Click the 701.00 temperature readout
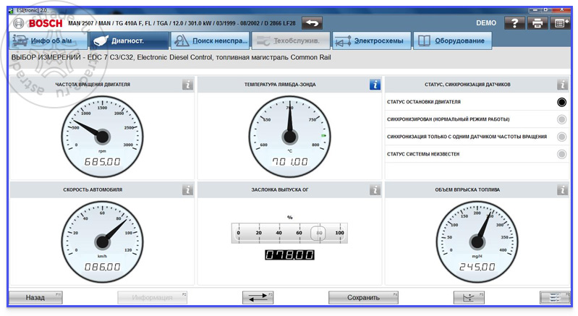The height and width of the screenshot is (316, 578). pos(290,162)
